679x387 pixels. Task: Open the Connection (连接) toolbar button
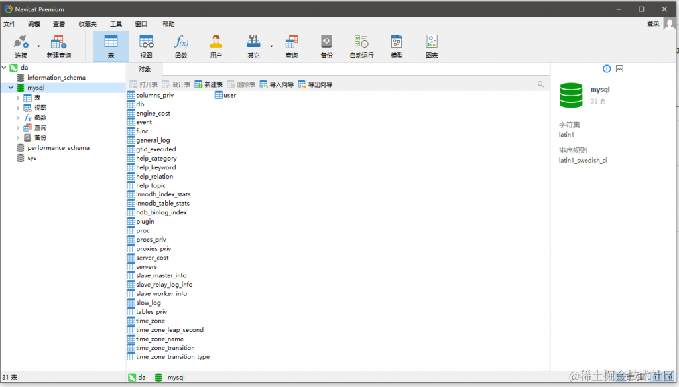21,46
